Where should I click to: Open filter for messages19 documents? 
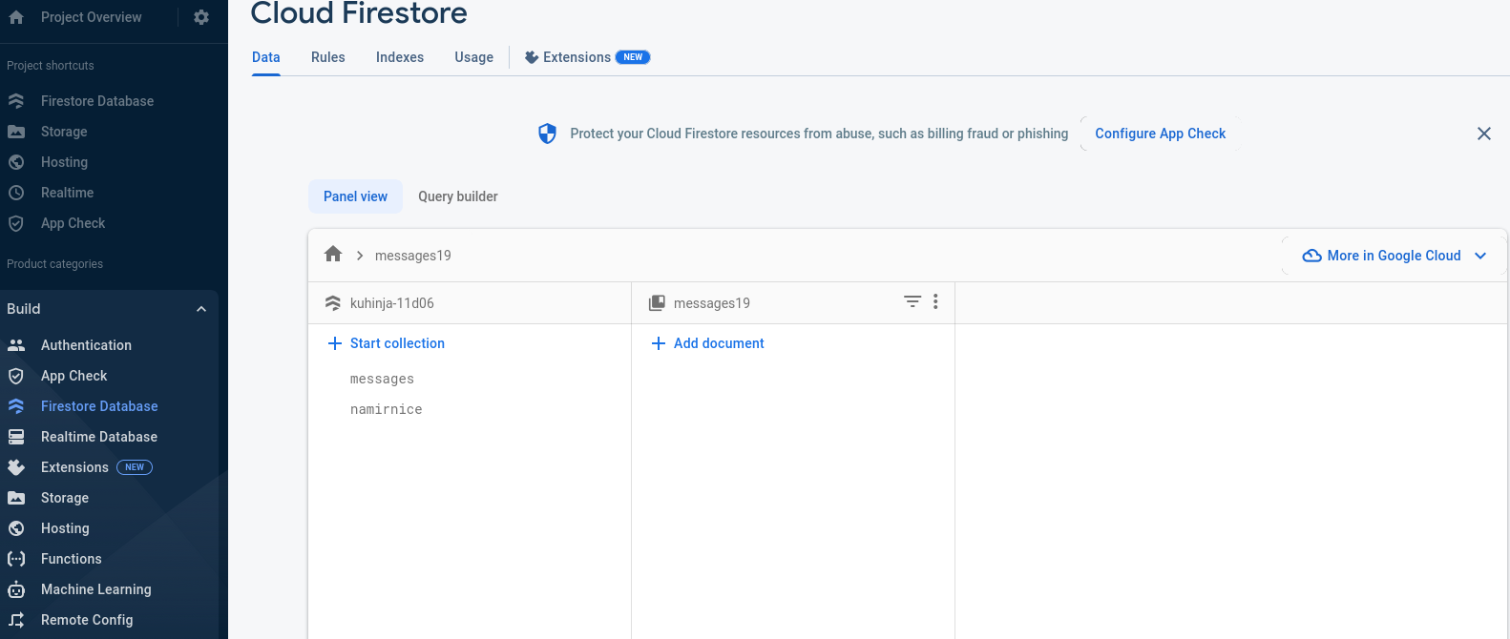tap(912, 301)
